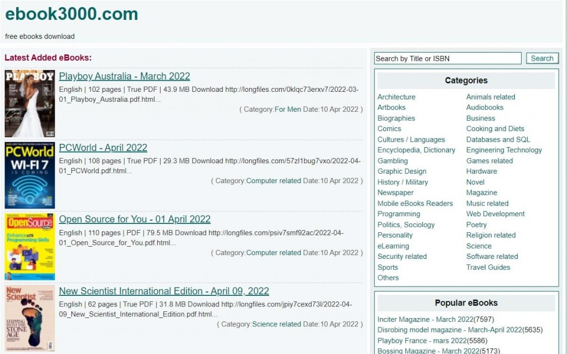Viewport: 567px width, 354px height.
Task: Open the Hardware category
Action: [x=481, y=171]
